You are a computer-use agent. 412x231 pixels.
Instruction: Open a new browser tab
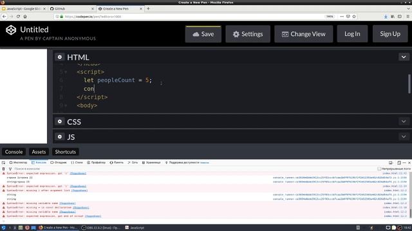(x=148, y=8)
